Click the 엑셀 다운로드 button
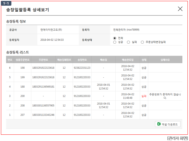Image resolution: width=189 pixels, height=141 pixels. coord(168,124)
